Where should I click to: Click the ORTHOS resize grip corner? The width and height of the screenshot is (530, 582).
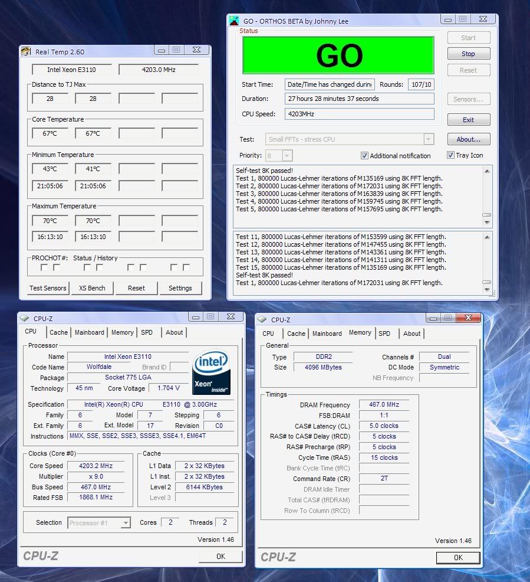tap(493, 295)
